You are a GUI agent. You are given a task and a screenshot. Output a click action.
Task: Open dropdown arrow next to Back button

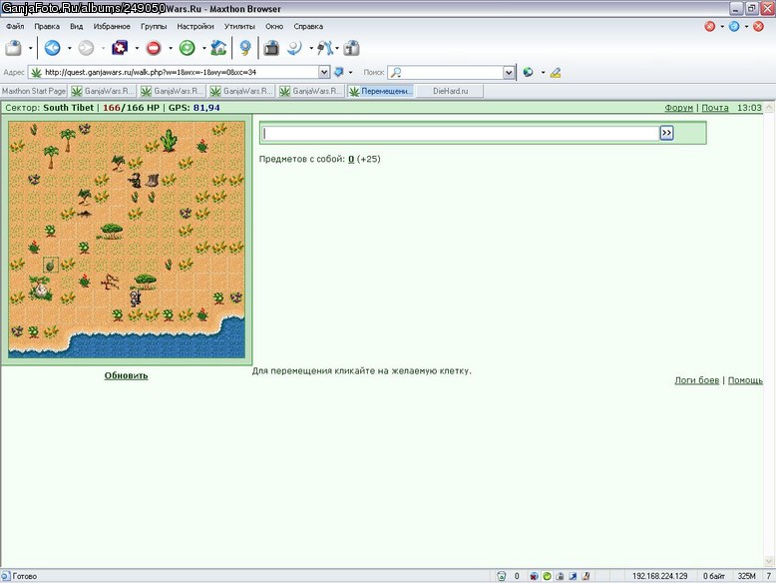tap(69, 48)
